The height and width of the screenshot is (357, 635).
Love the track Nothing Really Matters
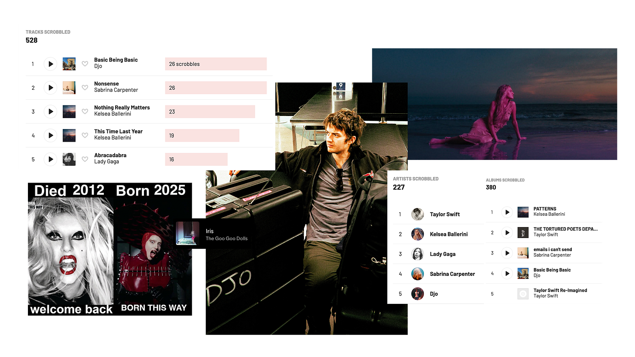[85, 112]
